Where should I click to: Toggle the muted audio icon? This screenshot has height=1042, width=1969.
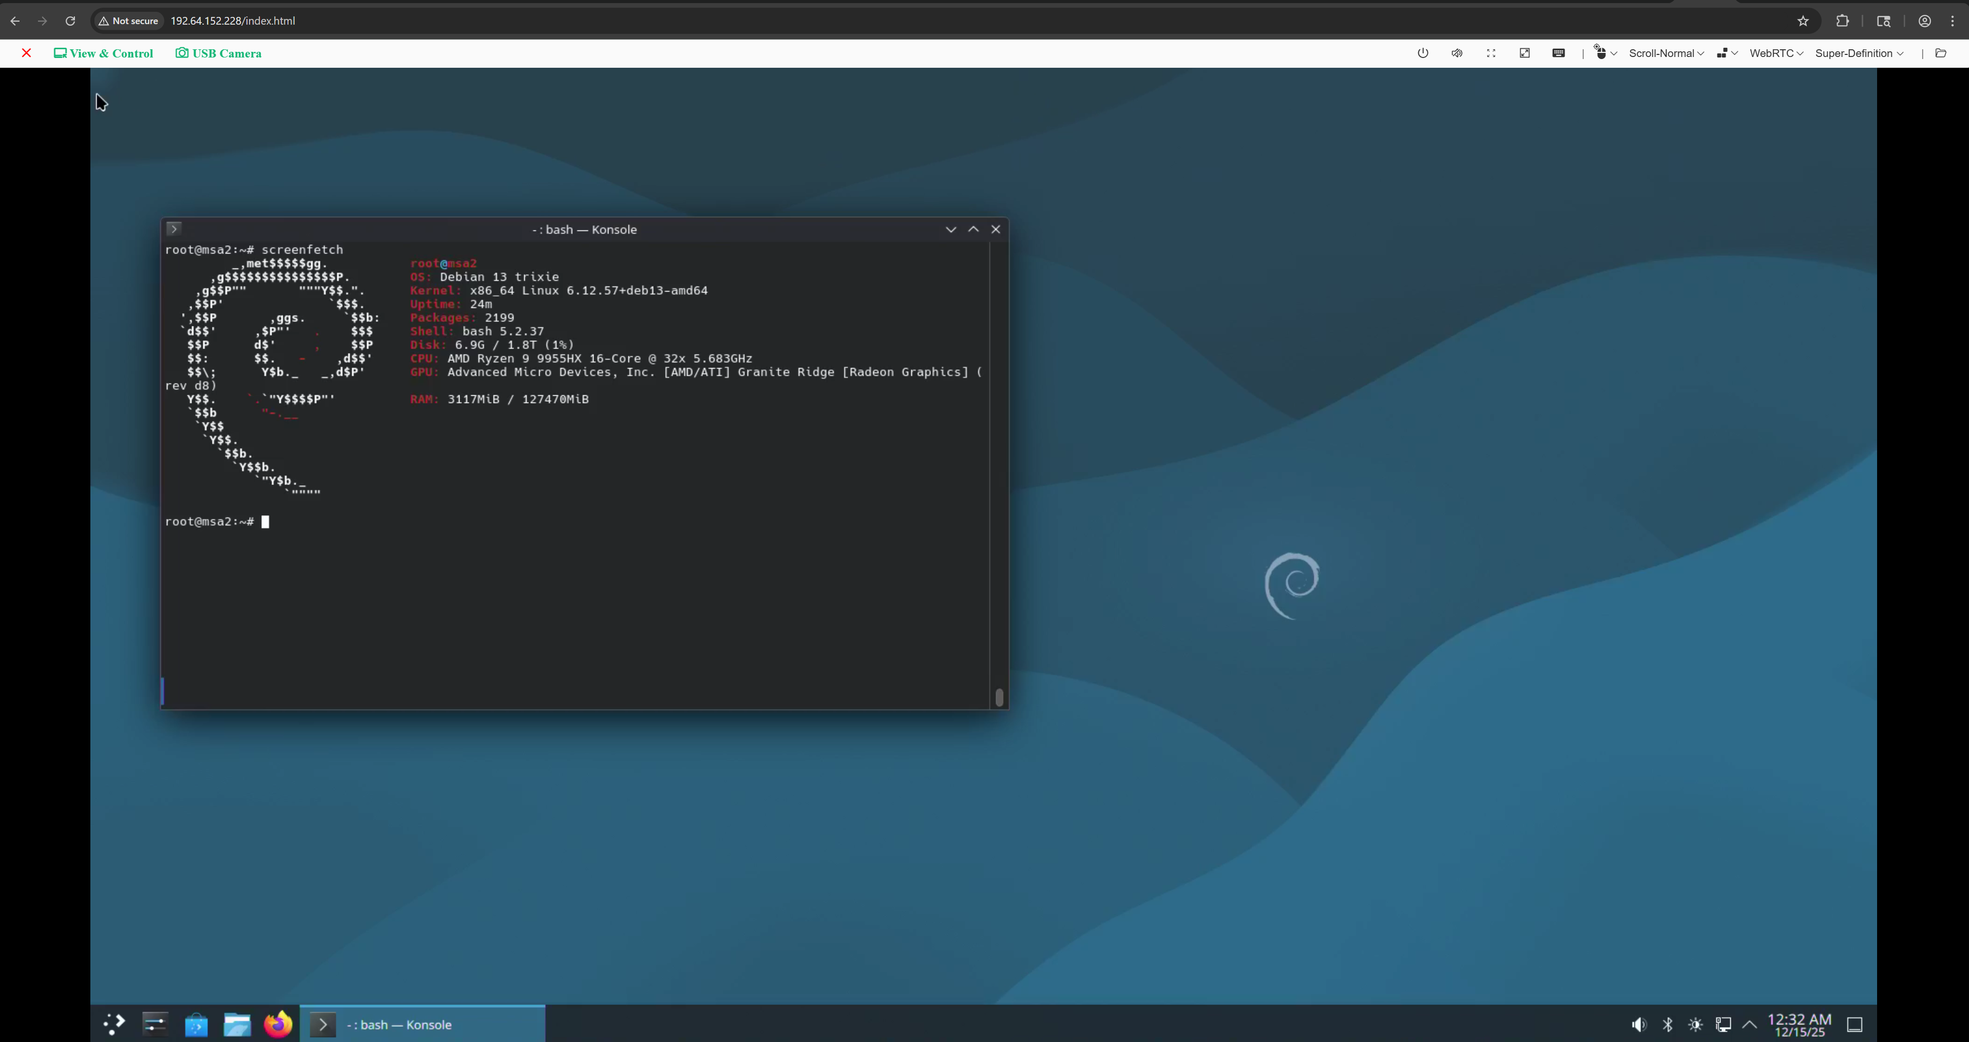click(x=1457, y=53)
